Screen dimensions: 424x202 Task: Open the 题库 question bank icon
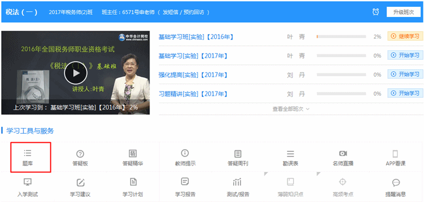tap(28, 153)
